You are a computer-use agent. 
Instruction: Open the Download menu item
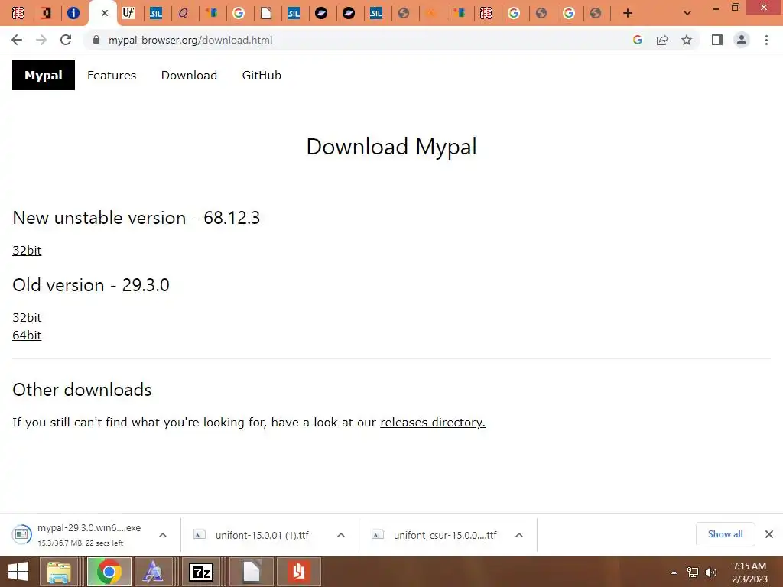189,76
